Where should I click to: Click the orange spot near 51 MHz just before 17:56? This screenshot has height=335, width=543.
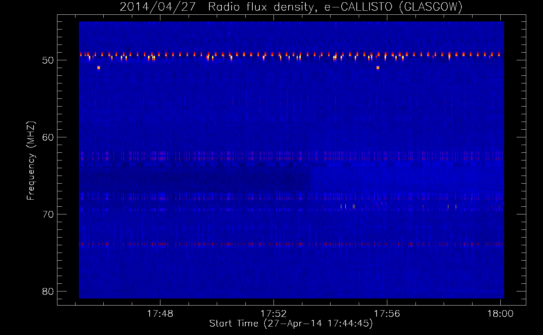coord(378,68)
